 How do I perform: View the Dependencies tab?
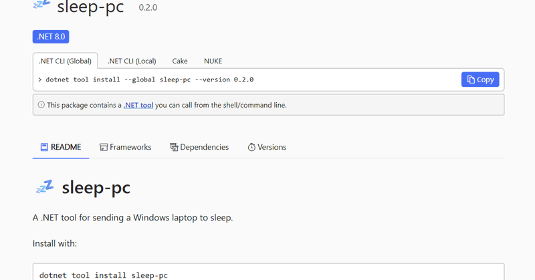click(199, 147)
